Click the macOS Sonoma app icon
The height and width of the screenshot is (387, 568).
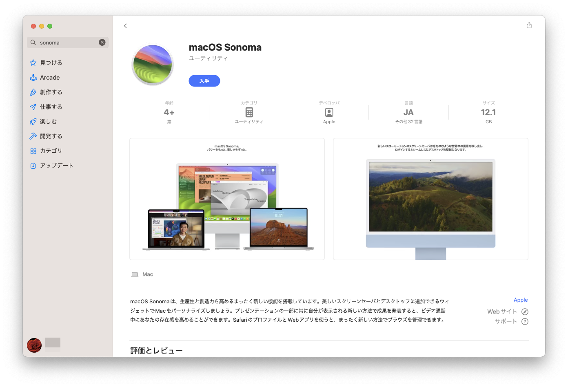[x=153, y=65]
